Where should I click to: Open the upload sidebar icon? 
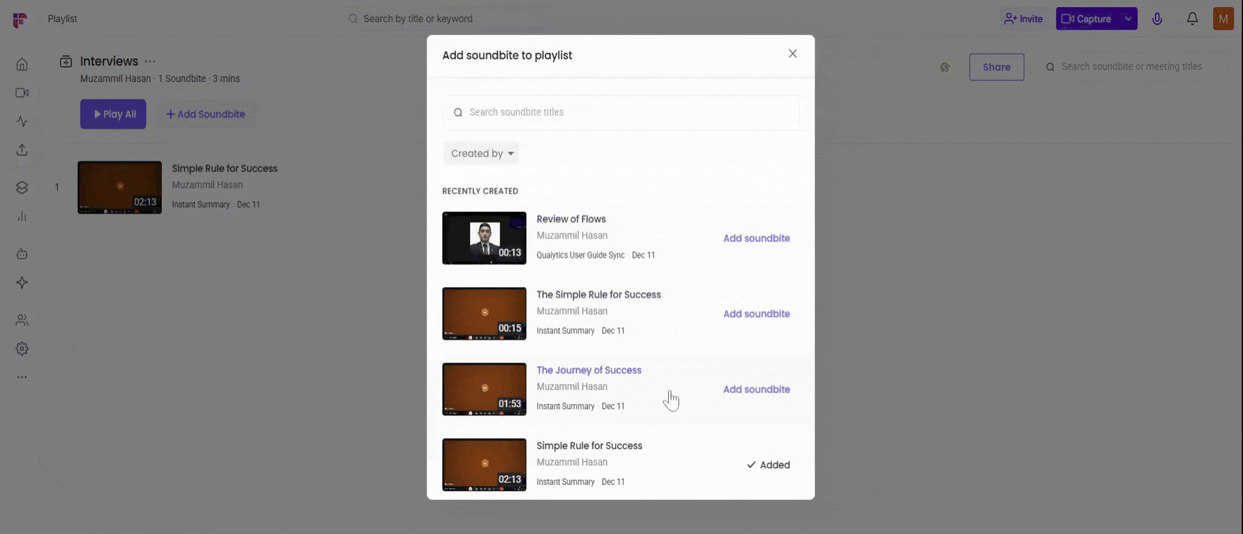point(22,150)
